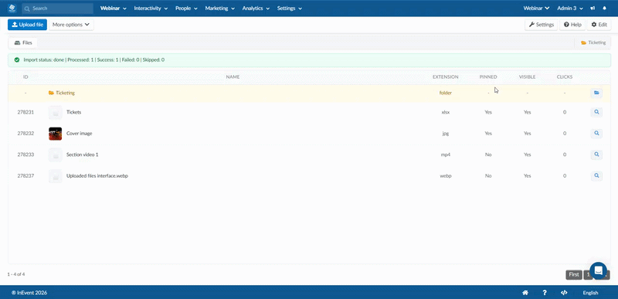Viewport: 618px width, 299px height.
Task: Sort by the CLICKS column header
Action: point(565,76)
